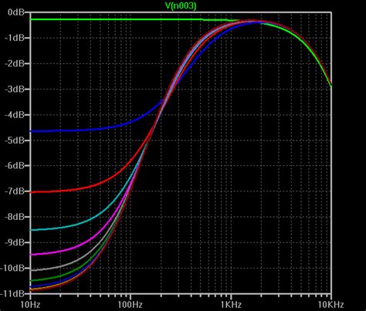
Task: Click the 100Hz frequency axis label
Action: 130,305
